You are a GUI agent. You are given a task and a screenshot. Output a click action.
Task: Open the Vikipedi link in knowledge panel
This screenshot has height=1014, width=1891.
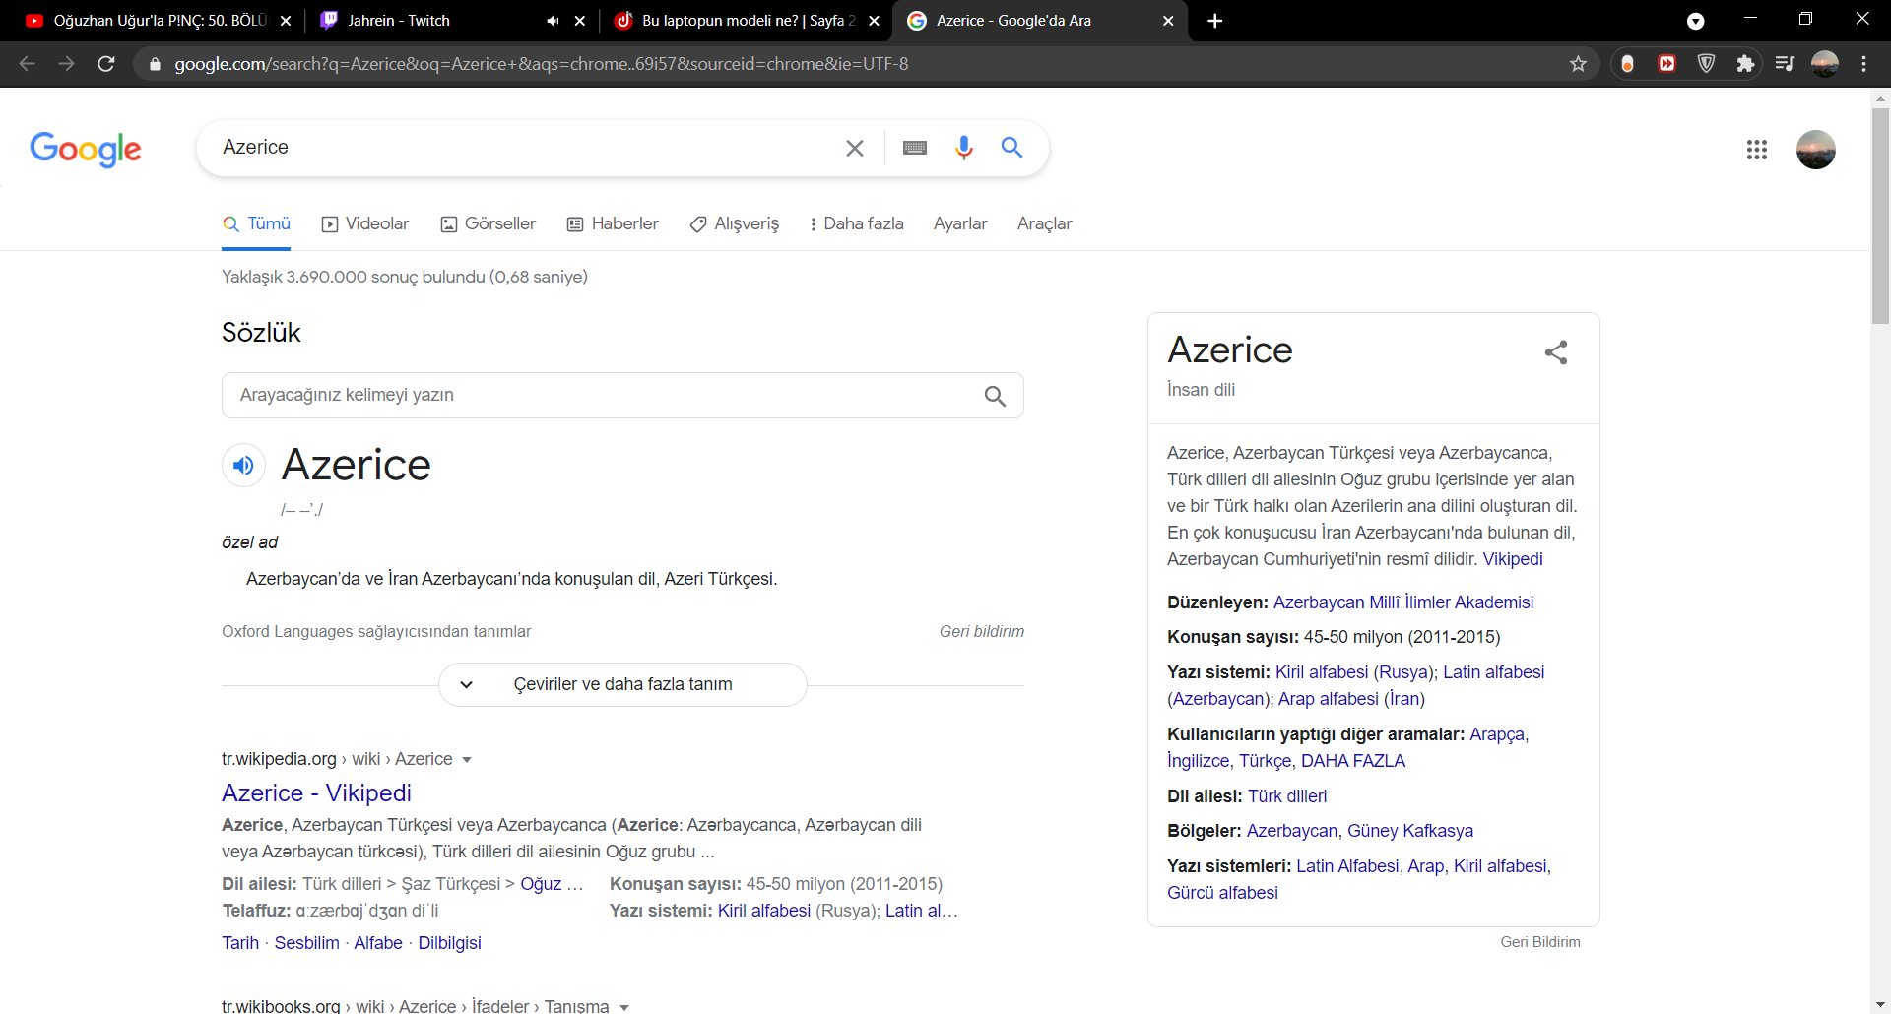[1513, 559]
